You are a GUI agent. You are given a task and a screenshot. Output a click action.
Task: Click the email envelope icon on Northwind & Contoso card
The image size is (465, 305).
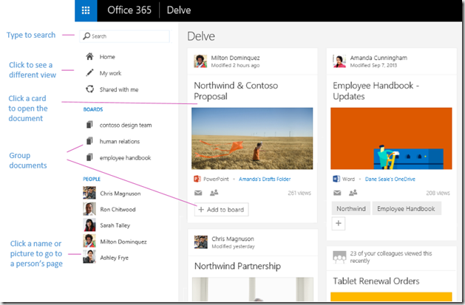click(198, 193)
